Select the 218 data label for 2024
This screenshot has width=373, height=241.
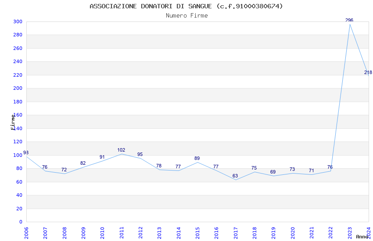(368, 72)
